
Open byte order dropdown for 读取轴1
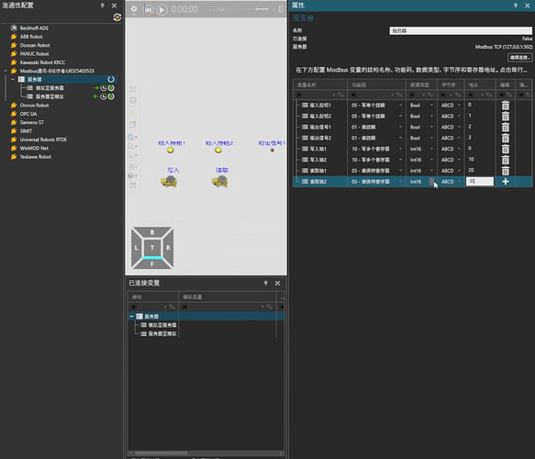coord(459,171)
